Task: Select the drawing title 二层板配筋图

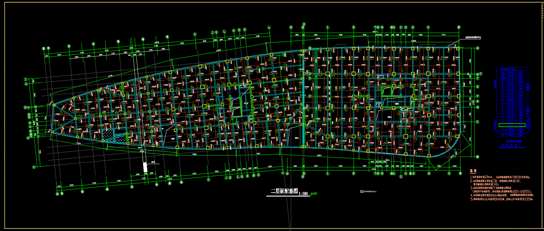Action: (x=284, y=191)
